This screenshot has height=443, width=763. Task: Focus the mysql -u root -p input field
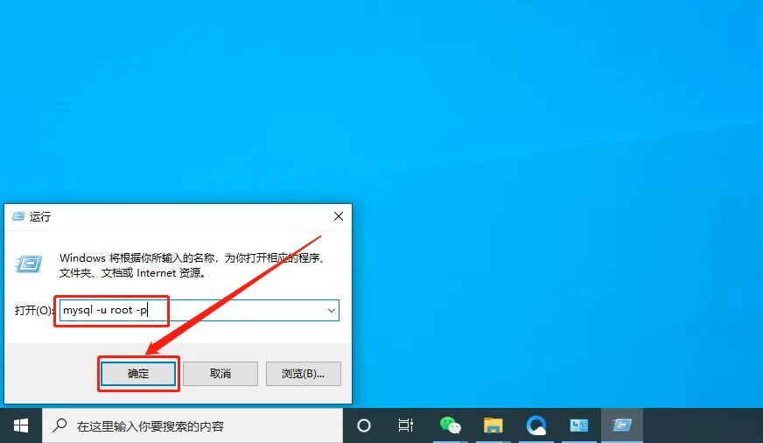click(199, 311)
